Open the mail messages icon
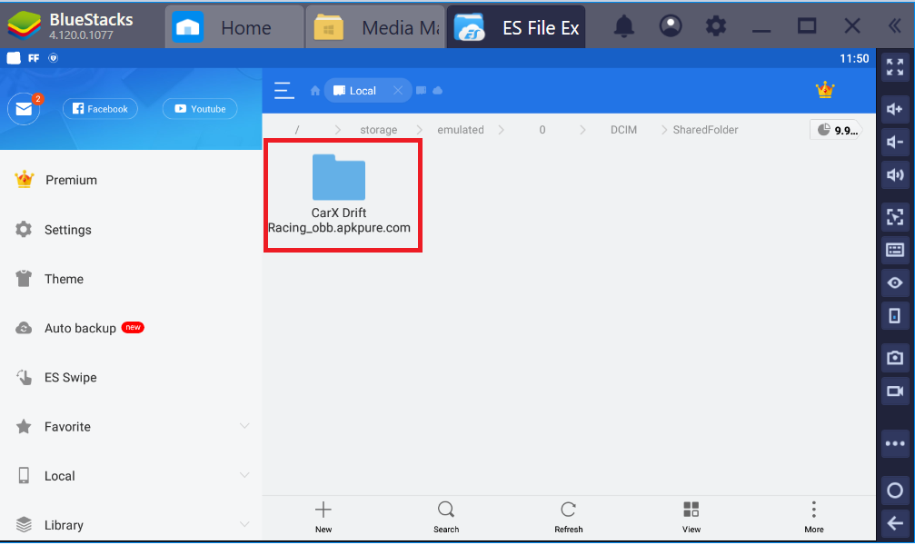Screen dimensions: 915x545 [24, 109]
